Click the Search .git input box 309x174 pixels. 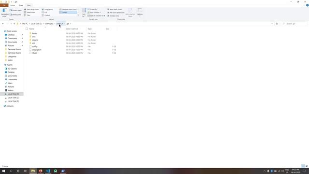click(295, 24)
